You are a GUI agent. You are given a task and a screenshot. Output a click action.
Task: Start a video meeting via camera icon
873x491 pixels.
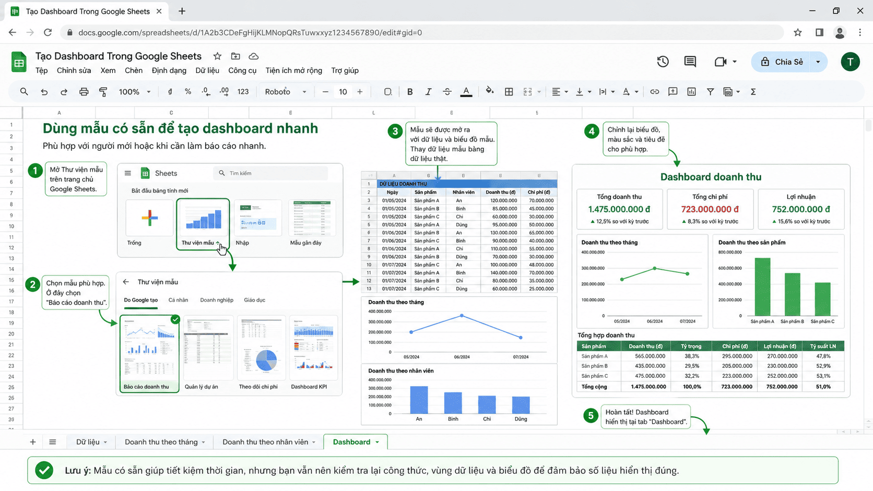(x=721, y=62)
